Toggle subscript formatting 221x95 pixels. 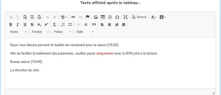39,25
